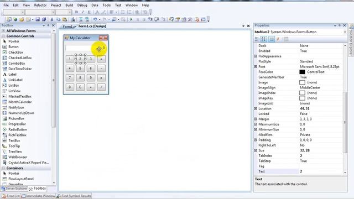Collapse the Containers toolbox group
The width and height of the screenshot is (354, 199).
[x=4, y=168]
